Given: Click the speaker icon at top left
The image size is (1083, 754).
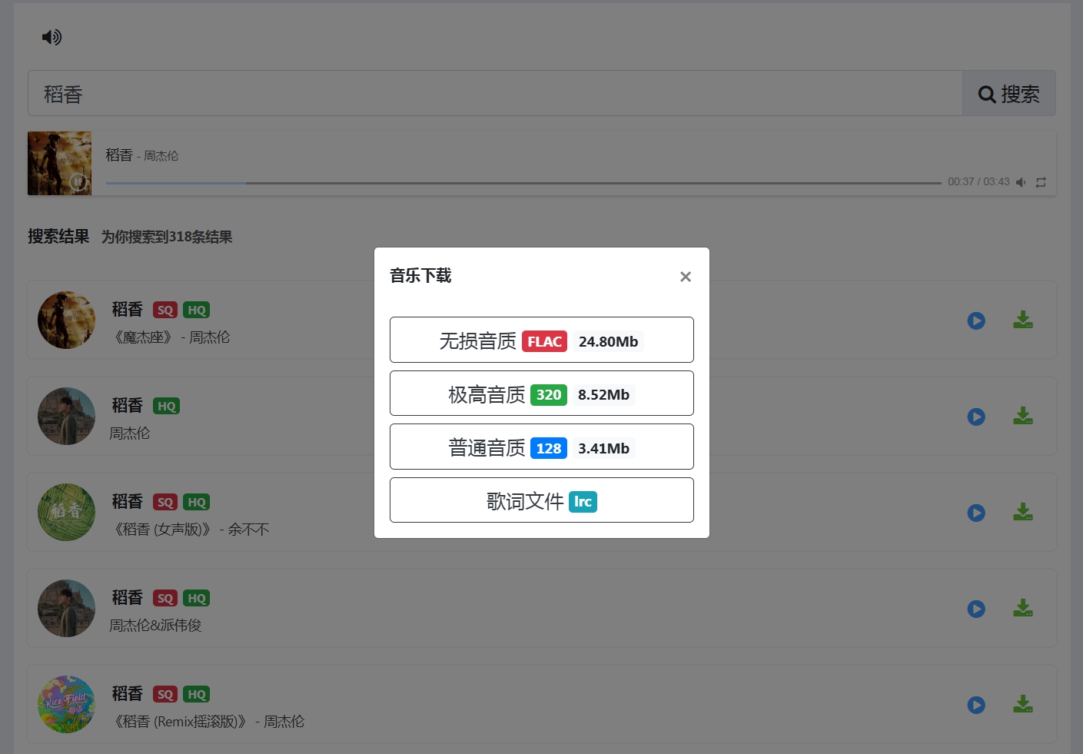Looking at the screenshot, I should pos(51,37).
